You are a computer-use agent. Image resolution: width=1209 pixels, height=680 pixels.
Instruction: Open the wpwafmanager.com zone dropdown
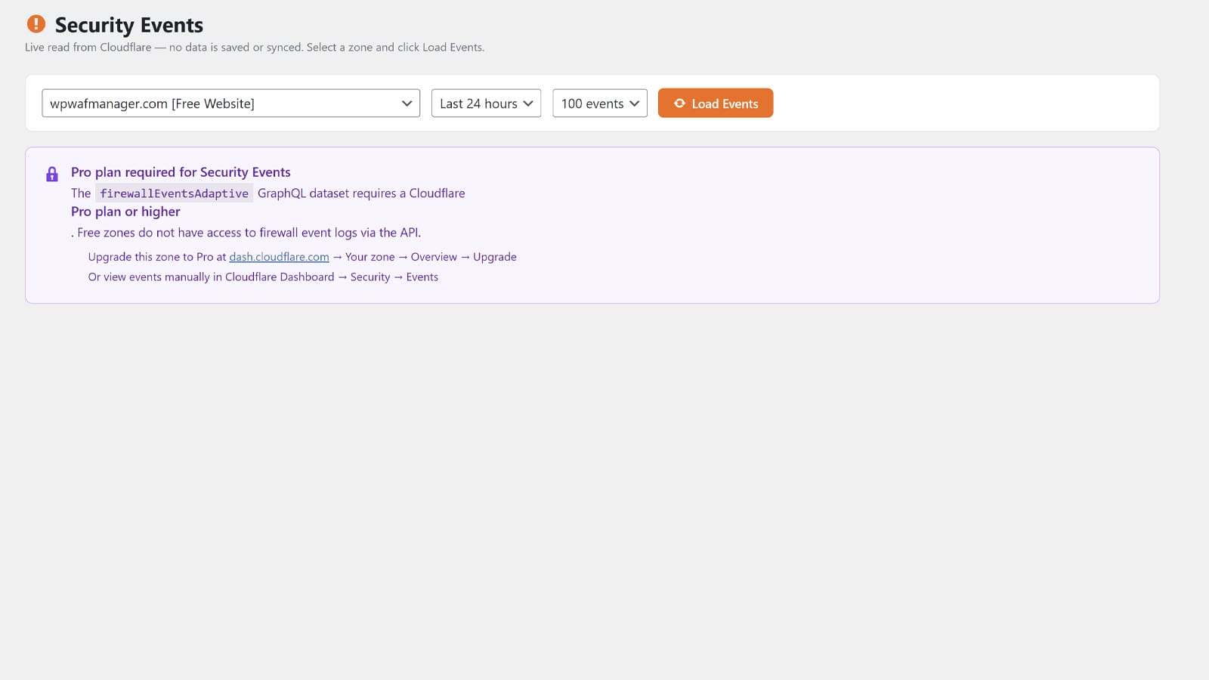point(230,104)
